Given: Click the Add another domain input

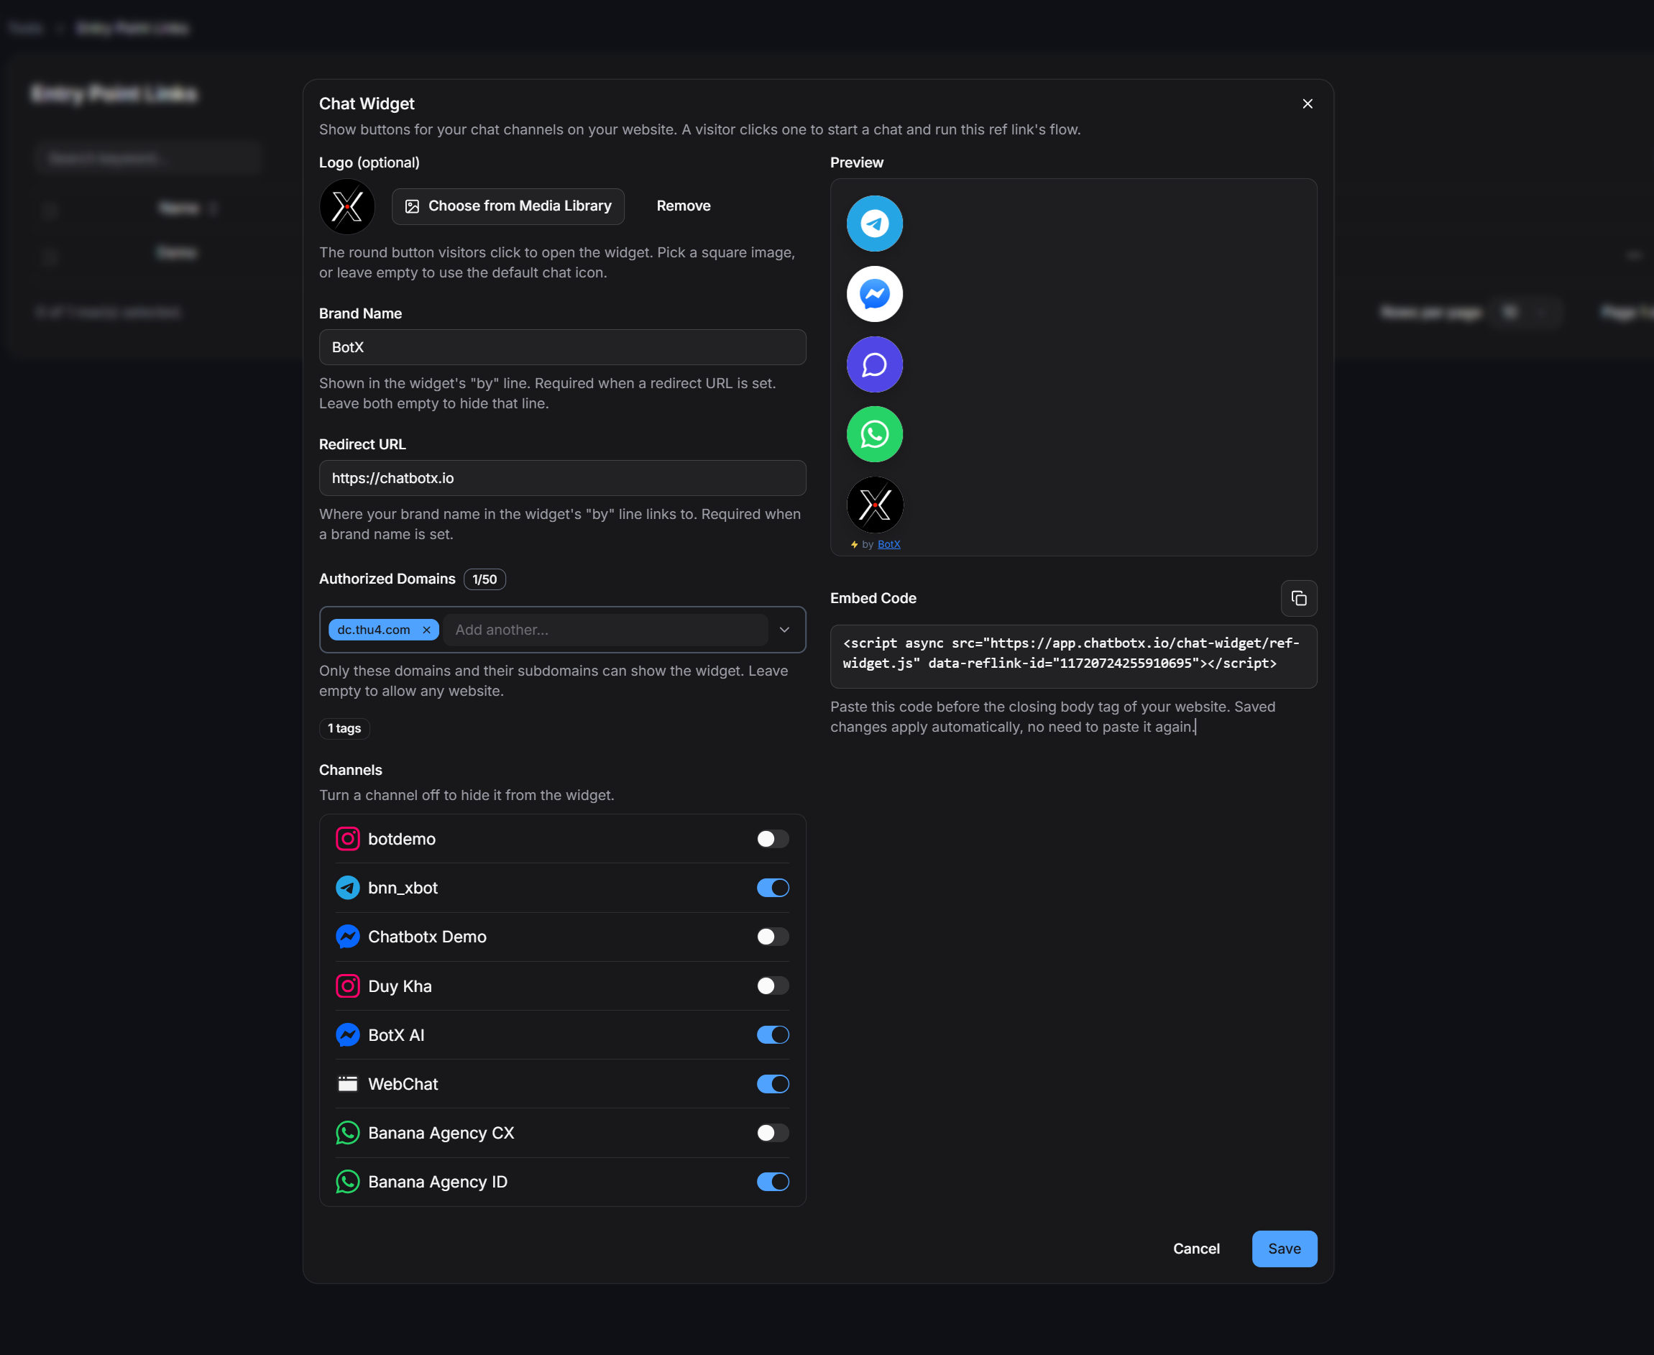Looking at the screenshot, I should point(605,630).
